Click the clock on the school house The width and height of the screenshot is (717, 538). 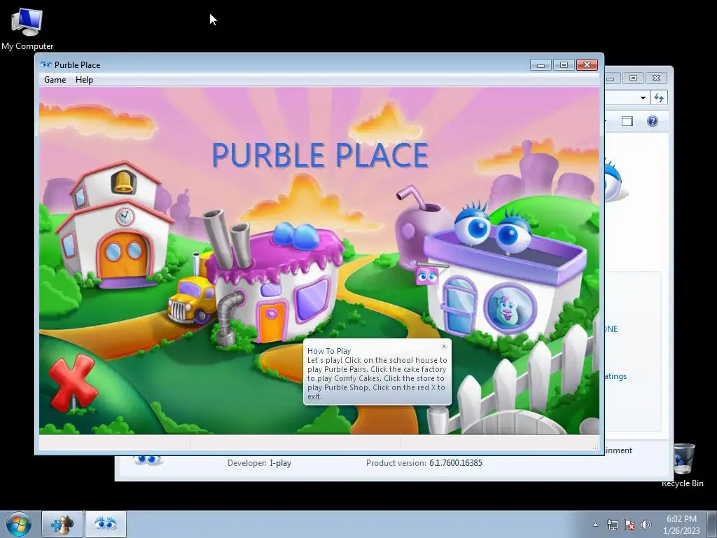click(125, 216)
